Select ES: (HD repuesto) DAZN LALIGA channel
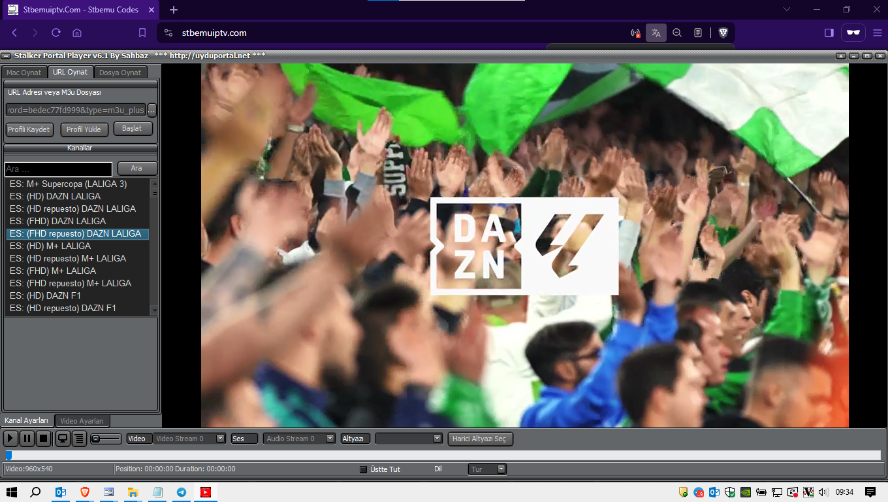 click(x=78, y=209)
